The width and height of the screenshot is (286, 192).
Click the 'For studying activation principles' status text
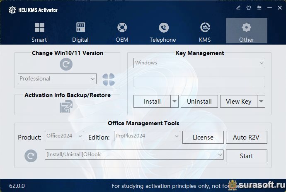(x=170, y=186)
